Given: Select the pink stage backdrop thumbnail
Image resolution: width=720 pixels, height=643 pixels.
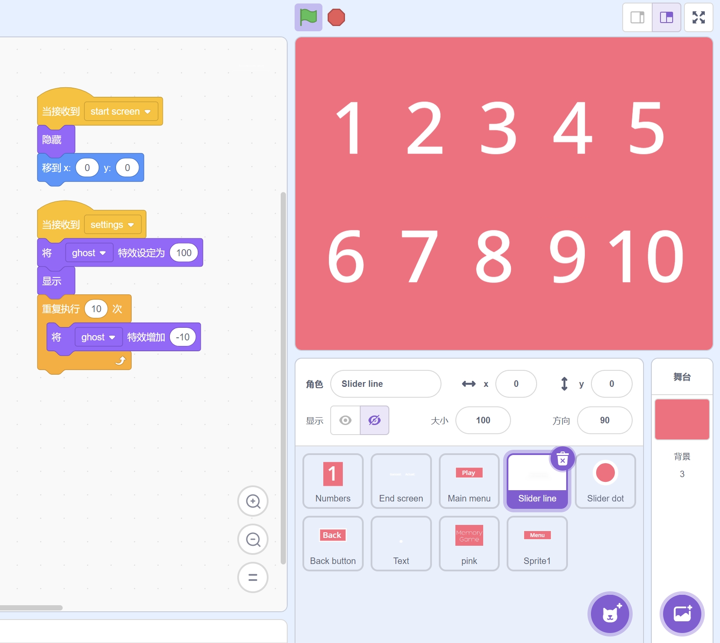Looking at the screenshot, I should point(682,419).
